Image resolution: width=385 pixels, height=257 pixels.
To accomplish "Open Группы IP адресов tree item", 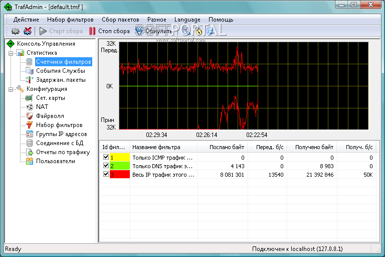I will click(62, 135).
